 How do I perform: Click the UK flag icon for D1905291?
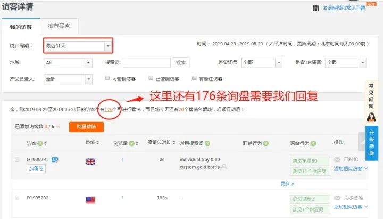90,162
